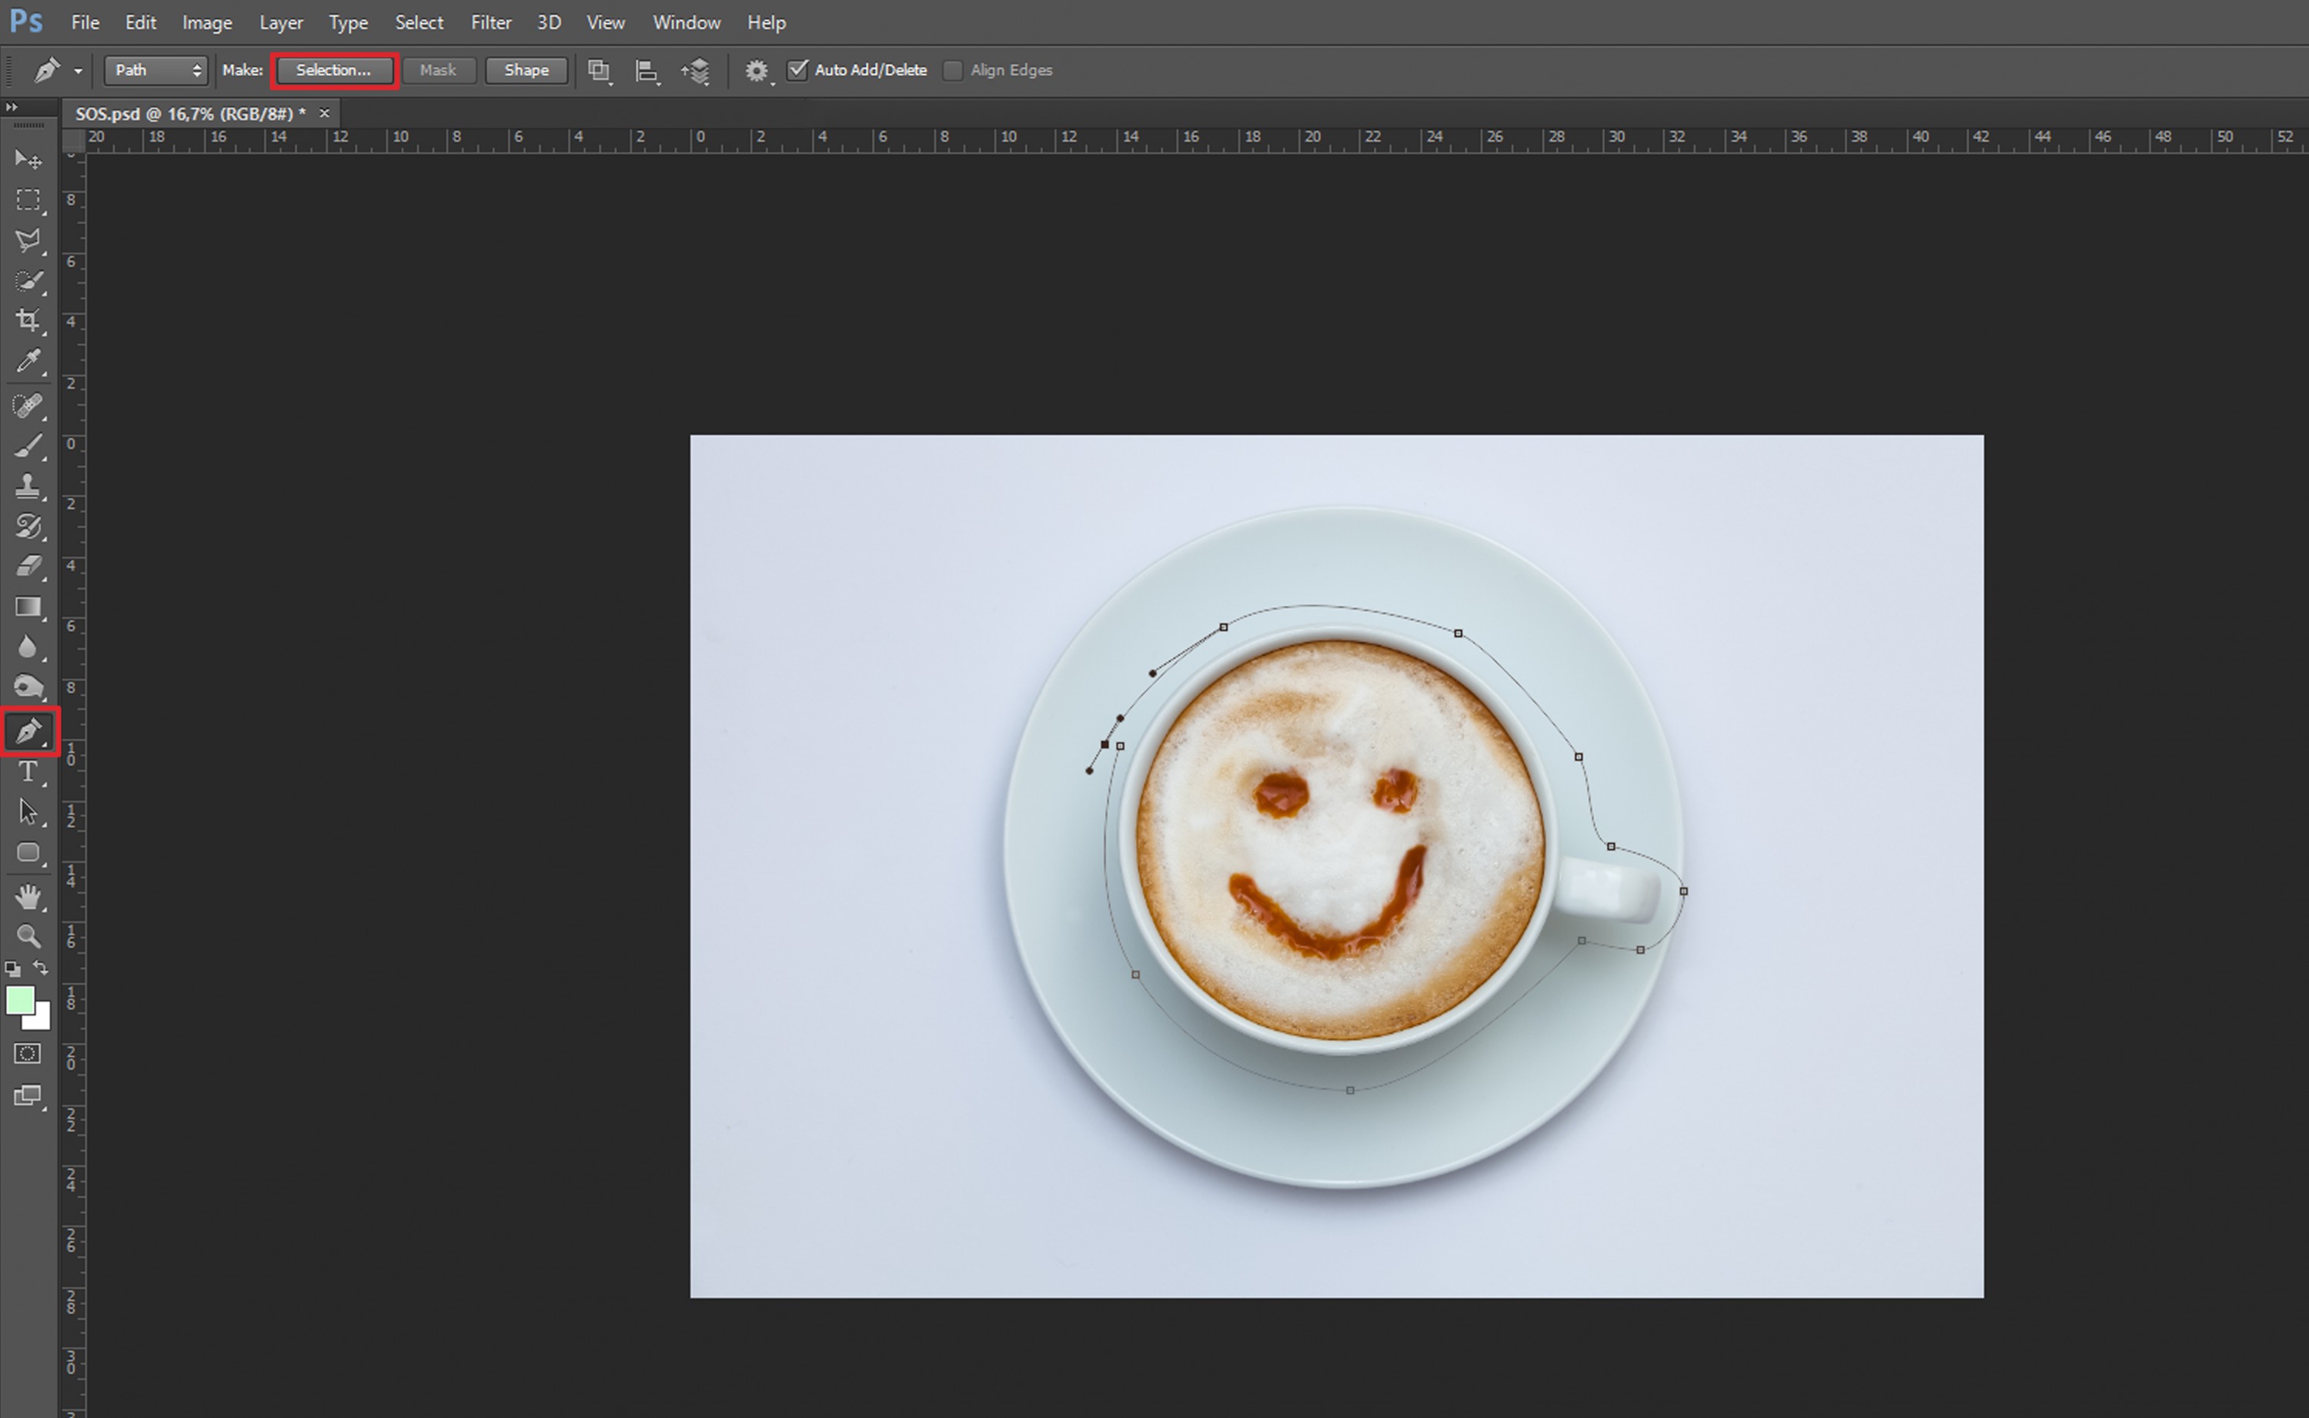
Task: Open the foreground color picker
Action: point(18,1000)
